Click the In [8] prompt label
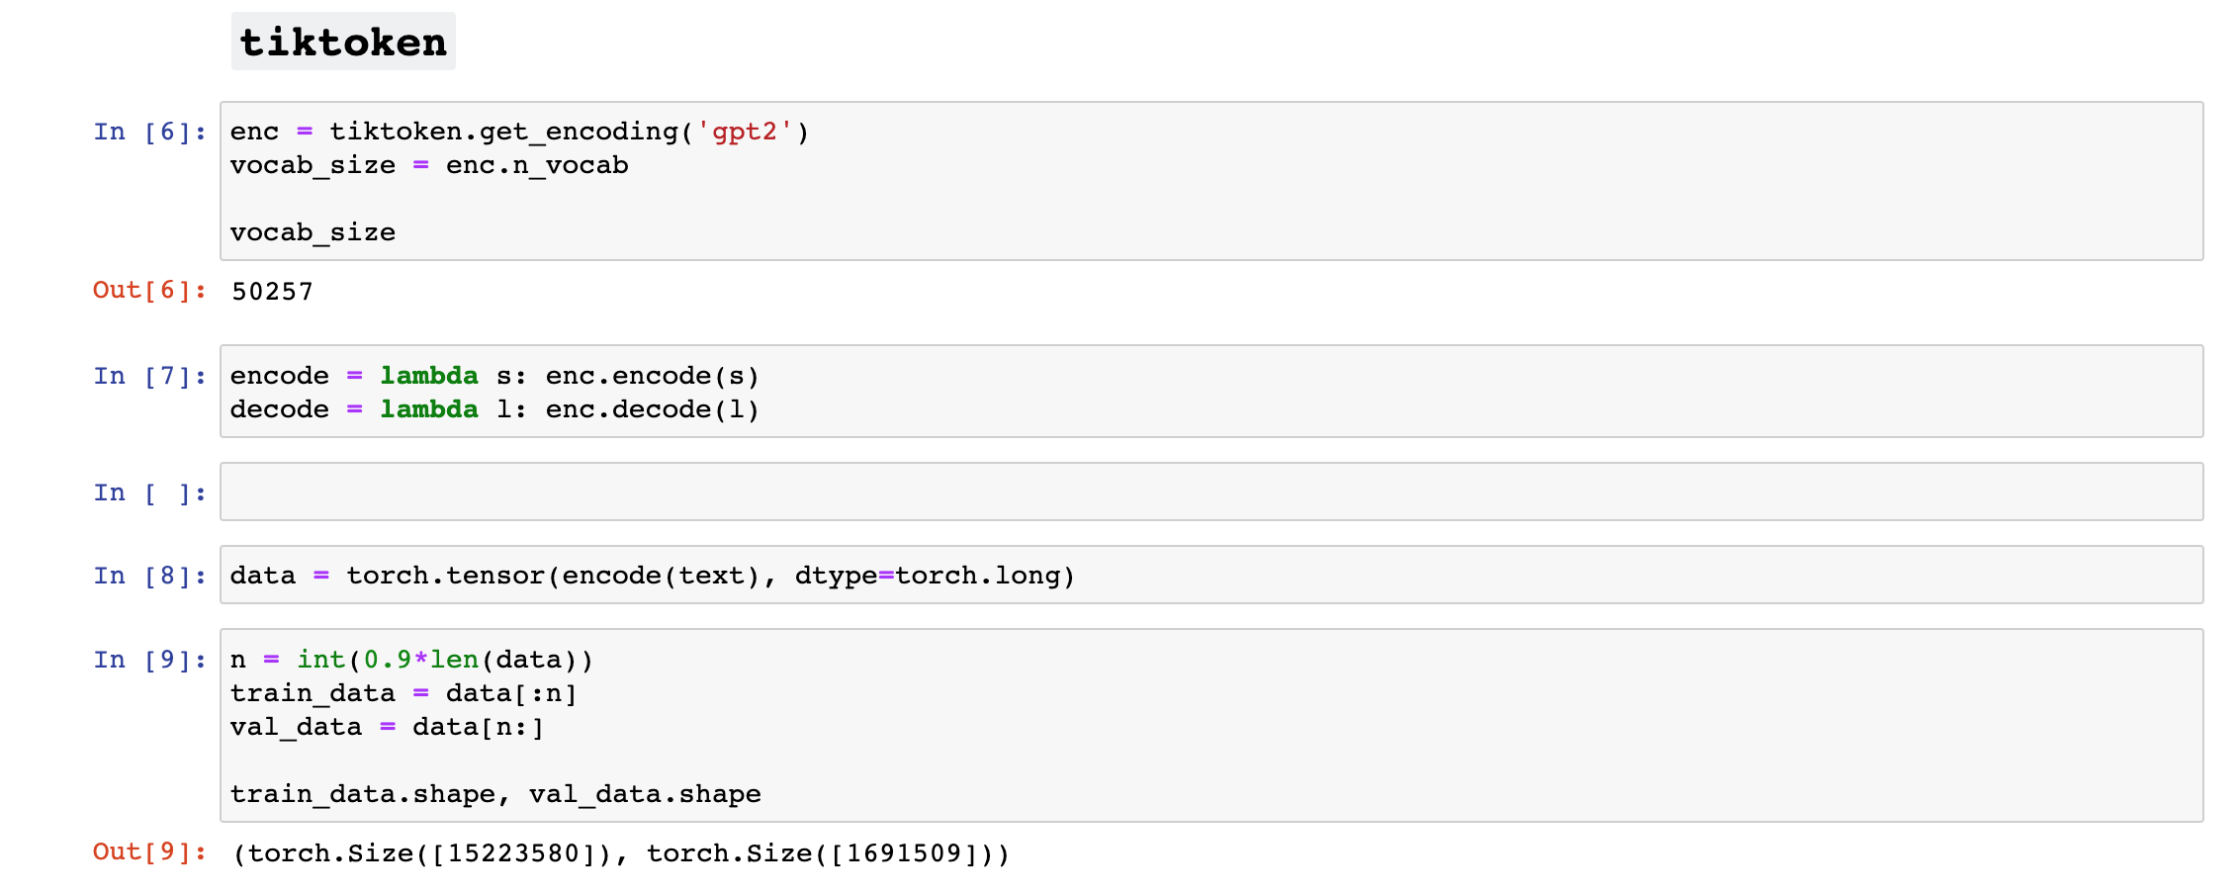Viewport: 2237px width, 894px height. pyautogui.click(x=150, y=576)
